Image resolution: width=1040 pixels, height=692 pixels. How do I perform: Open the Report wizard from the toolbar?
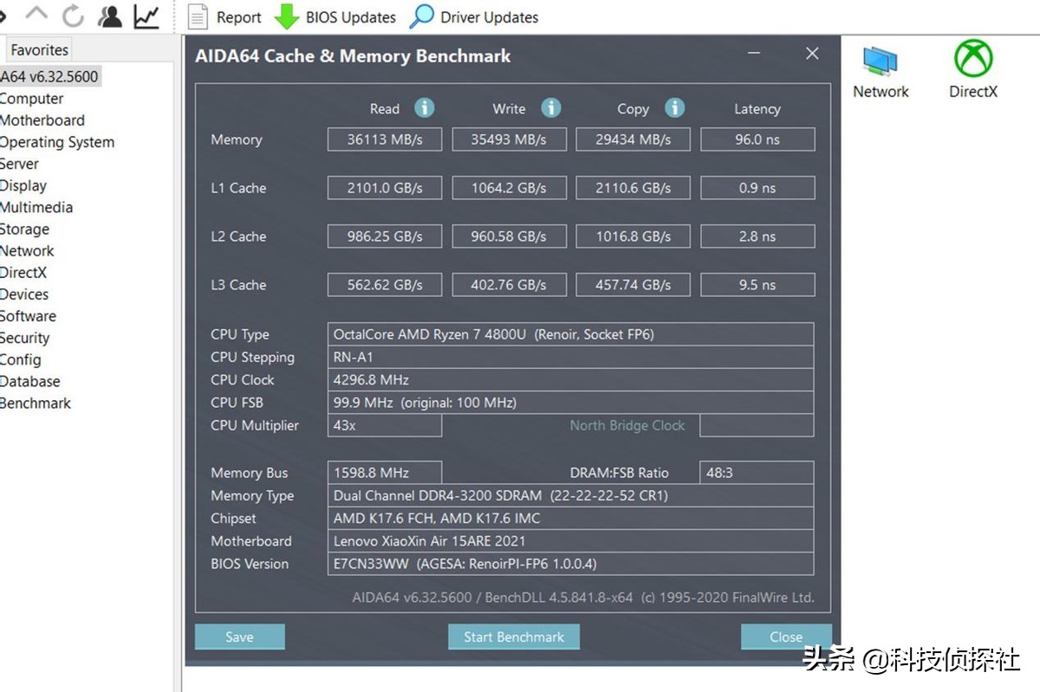click(224, 17)
